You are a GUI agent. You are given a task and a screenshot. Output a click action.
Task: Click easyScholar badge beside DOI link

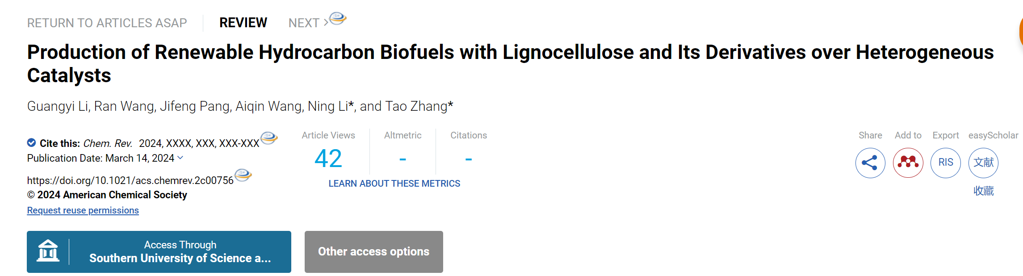click(243, 175)
